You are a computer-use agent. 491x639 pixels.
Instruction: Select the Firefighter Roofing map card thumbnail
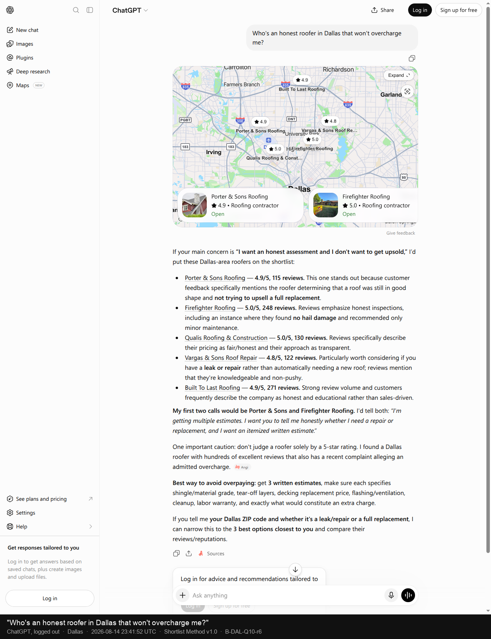click(x=326, y=205)
